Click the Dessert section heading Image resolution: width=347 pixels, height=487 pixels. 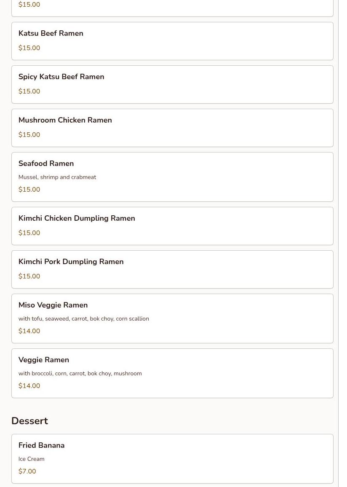tap(29, 421)
